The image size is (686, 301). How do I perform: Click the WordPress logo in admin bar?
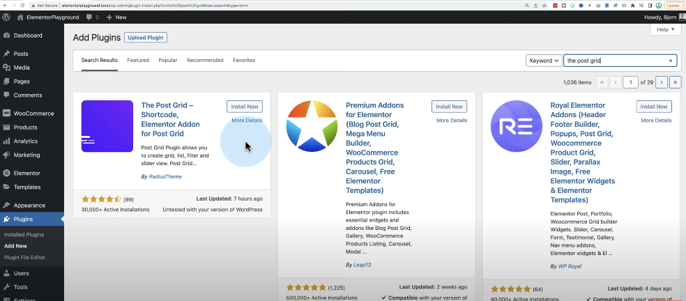coord(6,17)
